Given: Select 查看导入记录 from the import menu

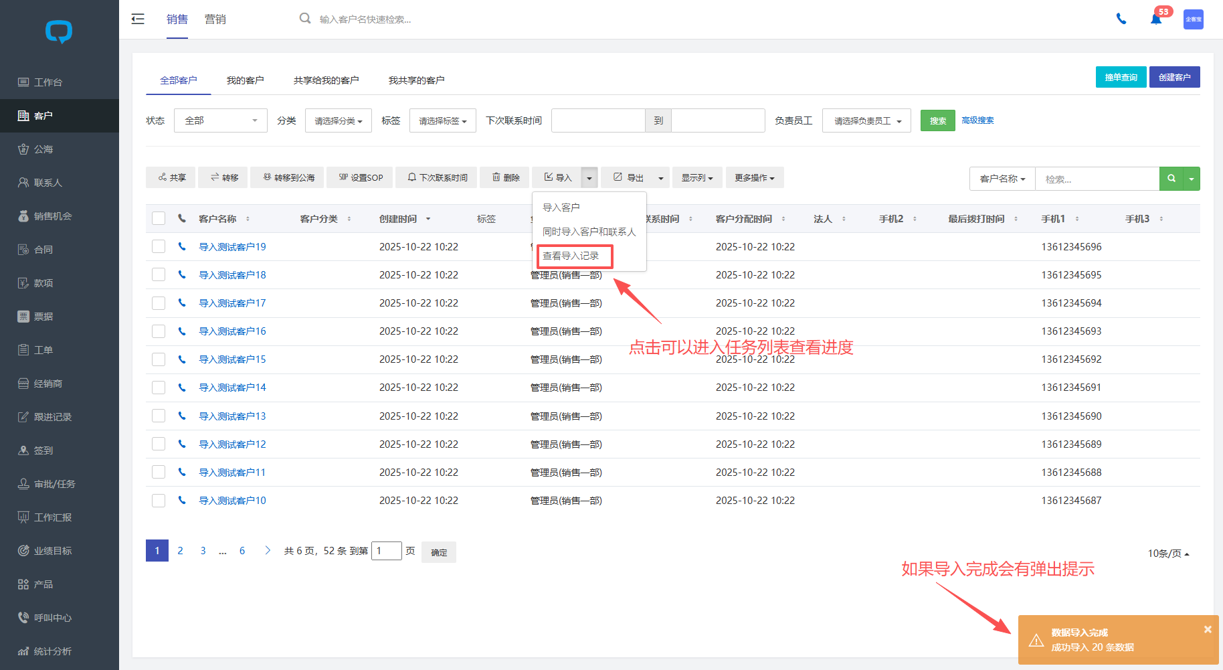Looking at the screenshot, I should pos(571,256).
